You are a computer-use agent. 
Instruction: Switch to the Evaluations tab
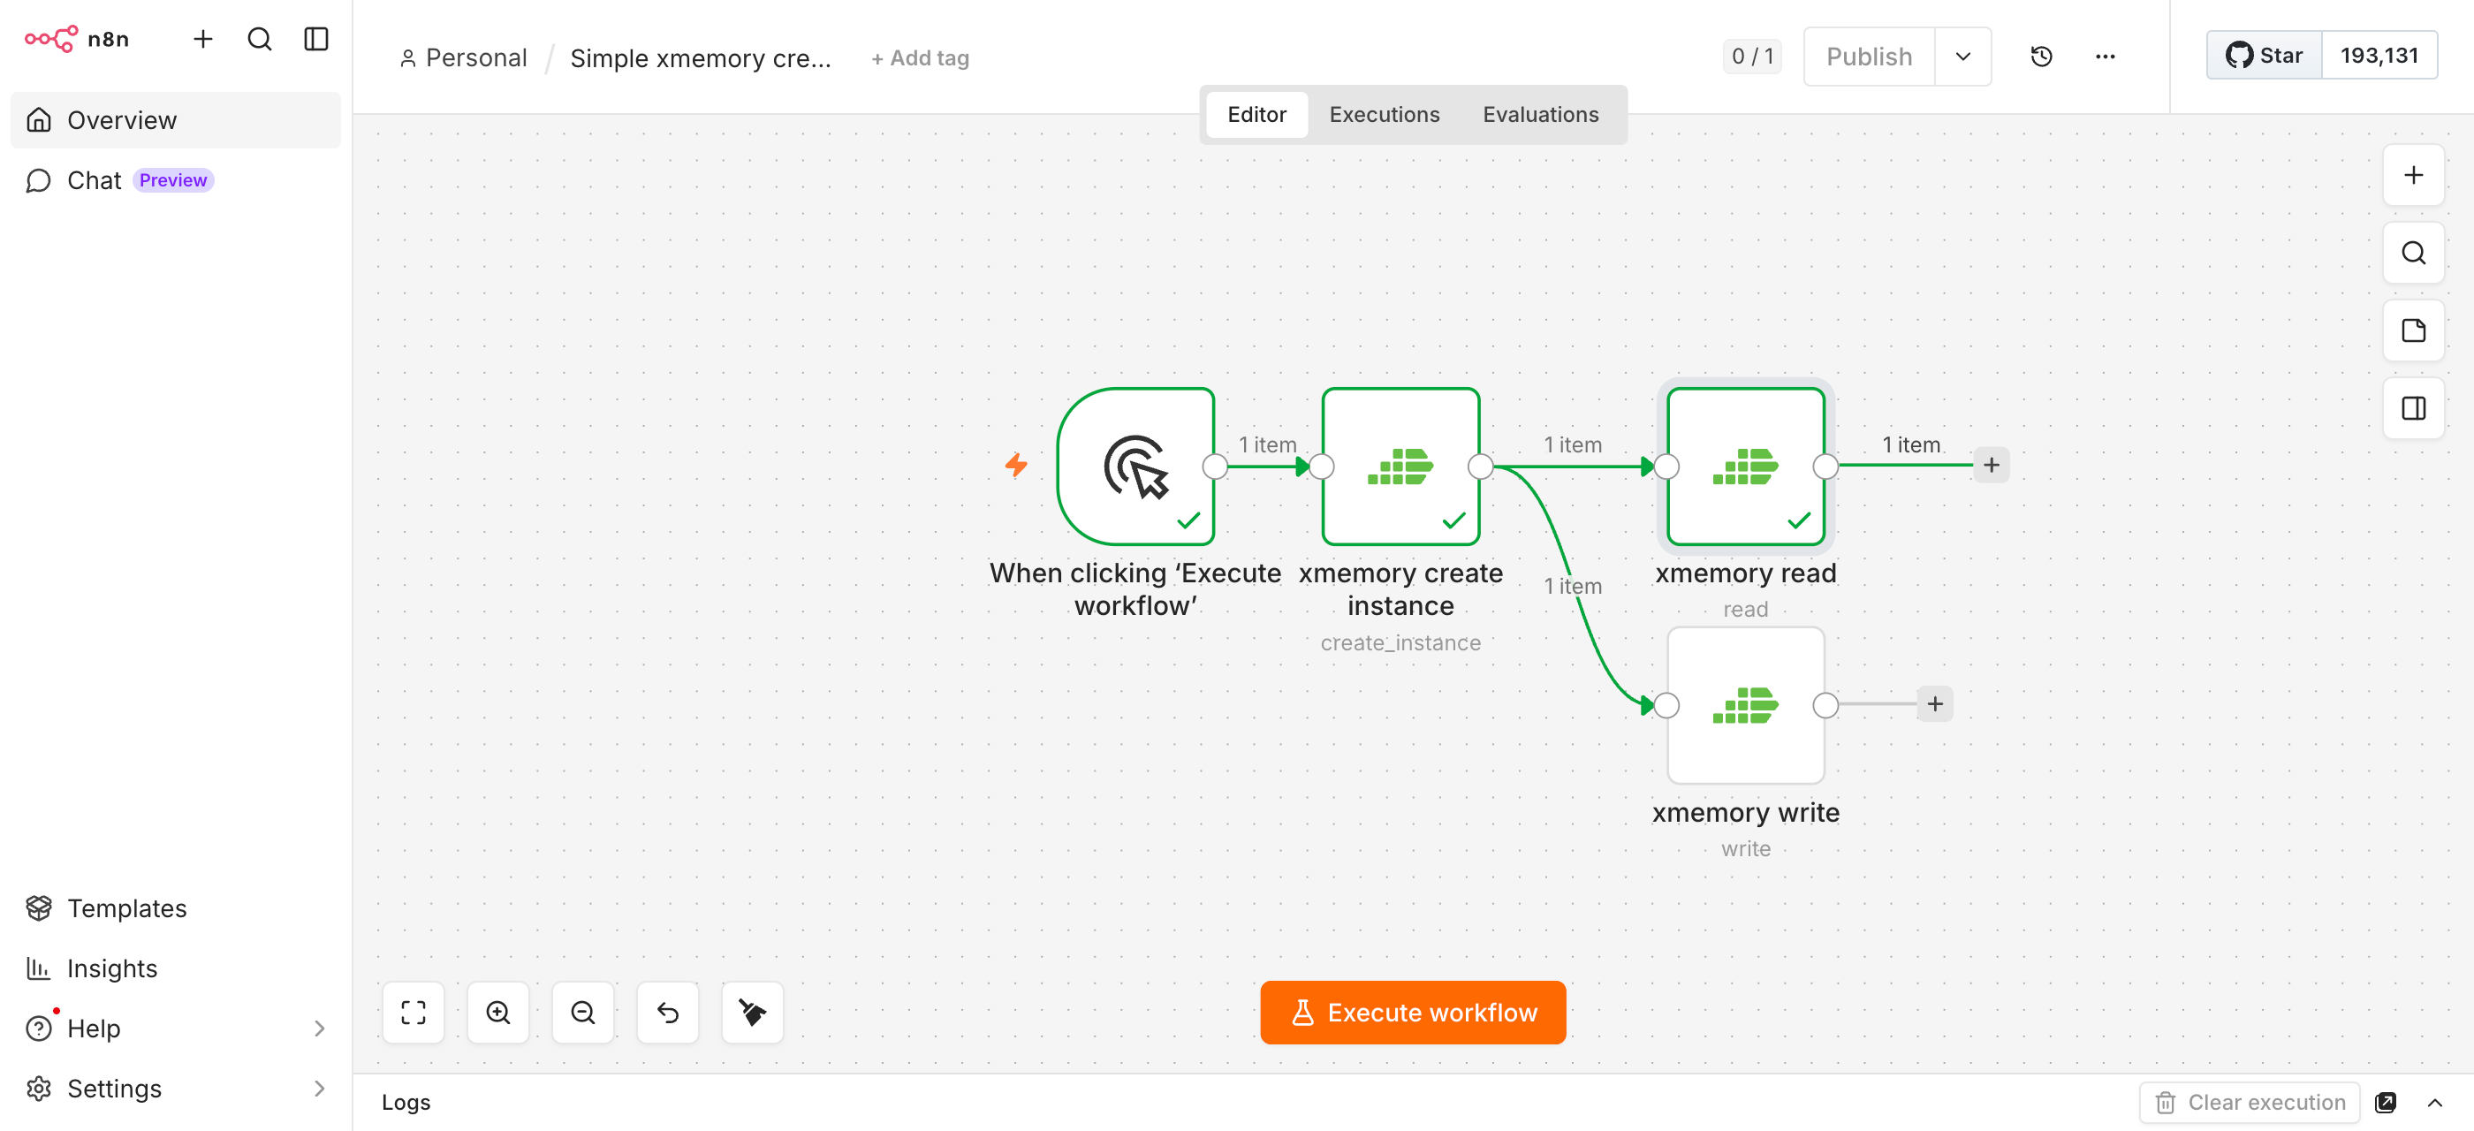(x=1540, y=114)
